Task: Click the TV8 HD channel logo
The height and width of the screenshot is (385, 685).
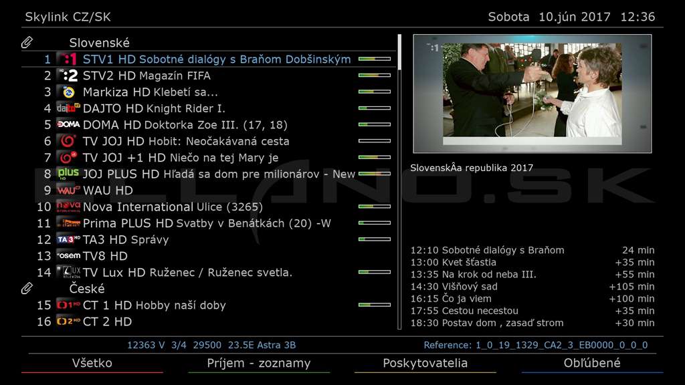Action: tap(68, 256)
